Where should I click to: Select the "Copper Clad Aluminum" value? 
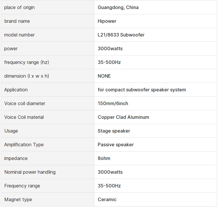[123, 117]
